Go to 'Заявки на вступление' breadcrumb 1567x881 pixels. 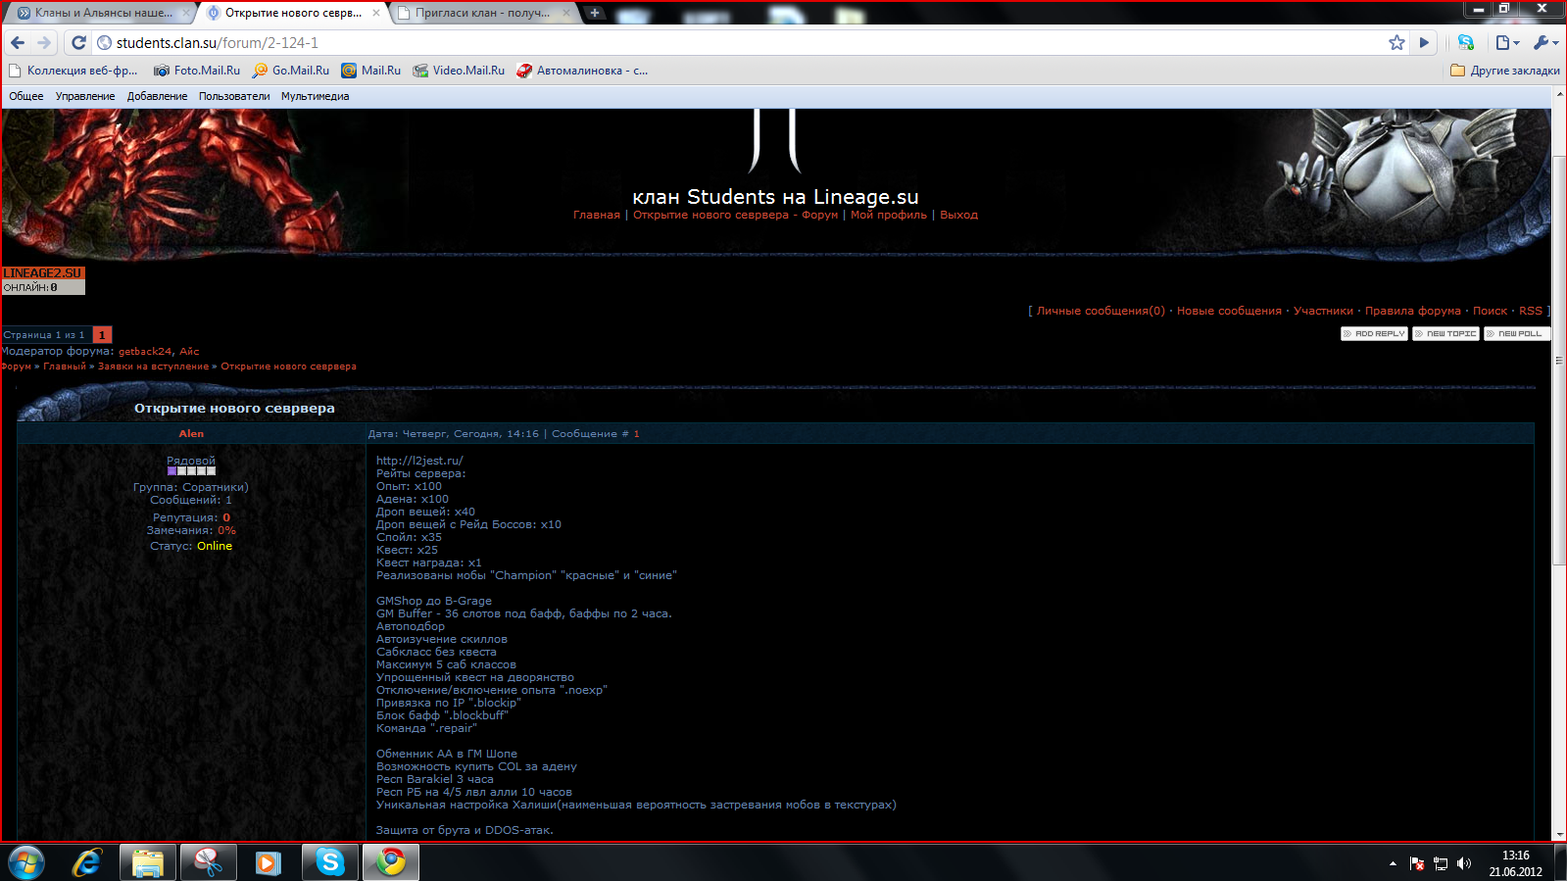click(153, 367)
